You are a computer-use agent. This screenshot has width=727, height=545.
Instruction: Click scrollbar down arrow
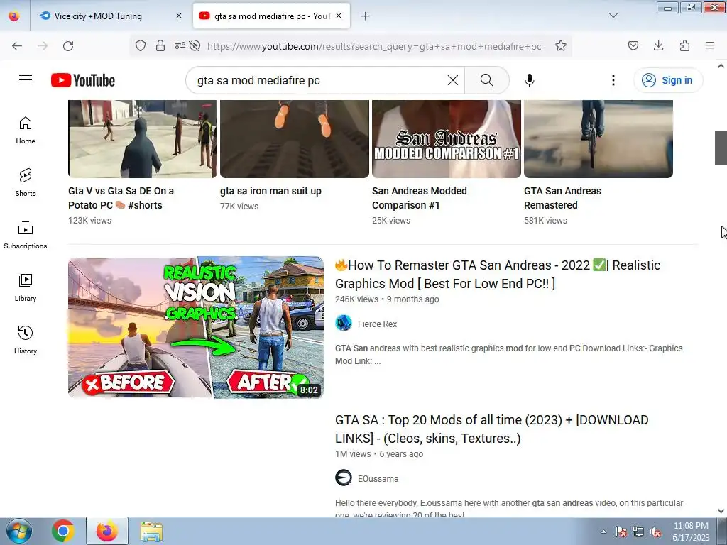click(x=721, y=511)
